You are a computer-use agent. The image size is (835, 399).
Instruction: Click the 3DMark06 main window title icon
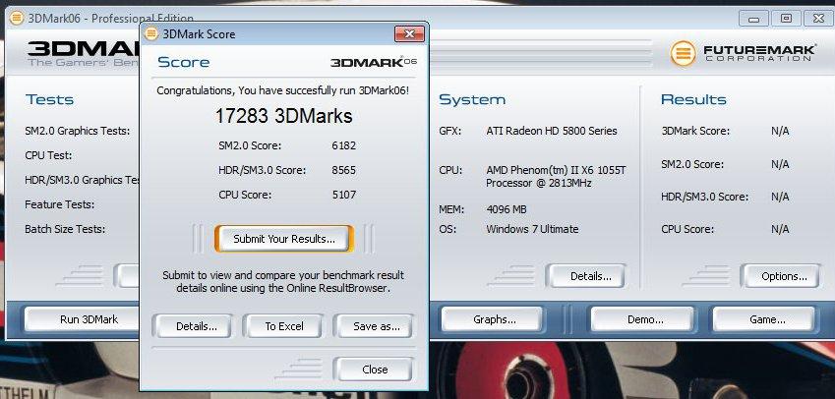[17, 18]
